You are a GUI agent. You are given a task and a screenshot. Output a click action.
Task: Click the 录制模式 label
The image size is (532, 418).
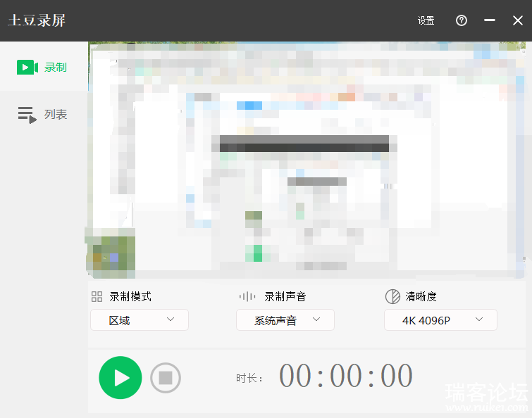130,297
